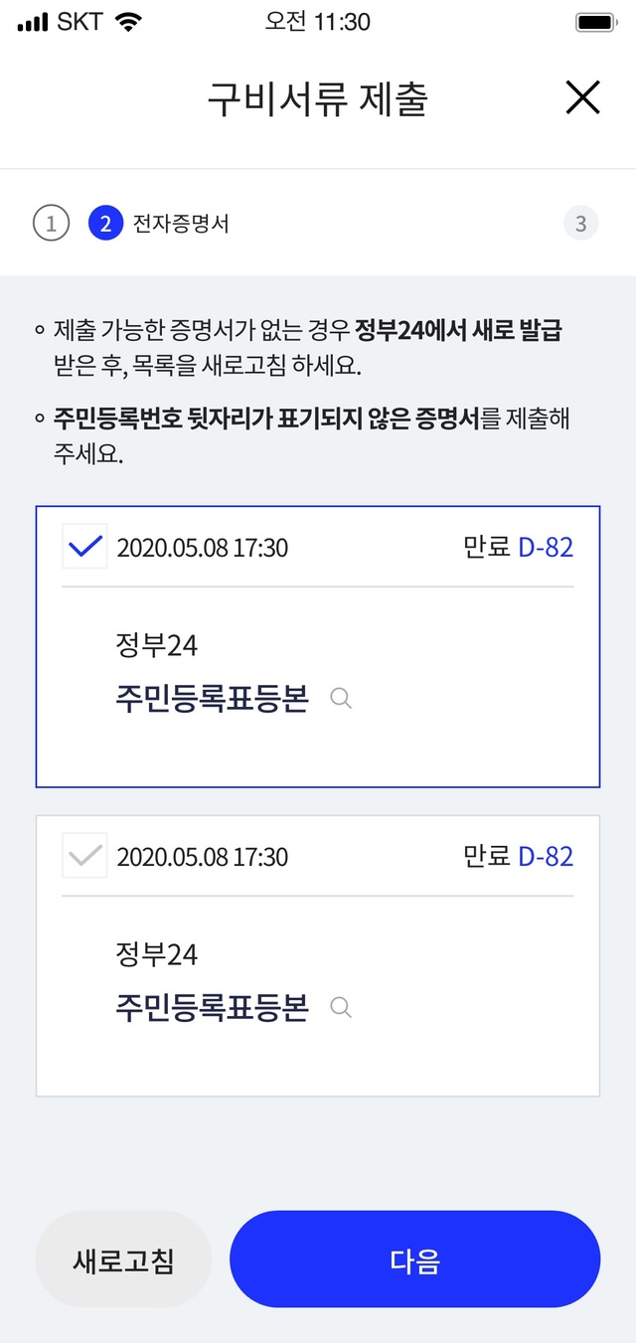The height and width of the screenshot is (1343, 636).
Task: Select step 3 in the progress indicator
Action: tap(581, 223)
